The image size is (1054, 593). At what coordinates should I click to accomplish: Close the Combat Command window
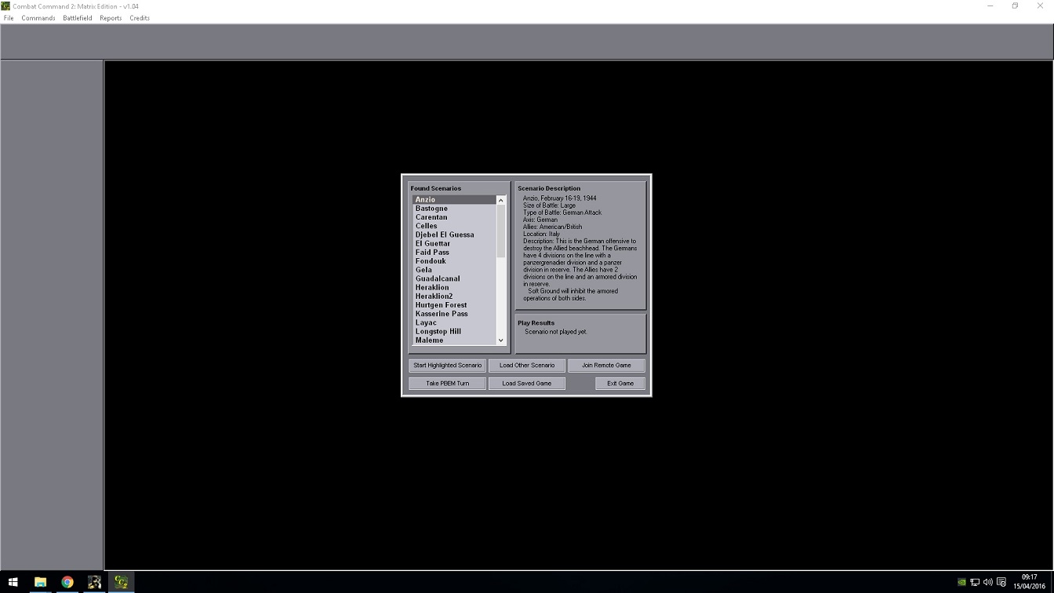1040,6
